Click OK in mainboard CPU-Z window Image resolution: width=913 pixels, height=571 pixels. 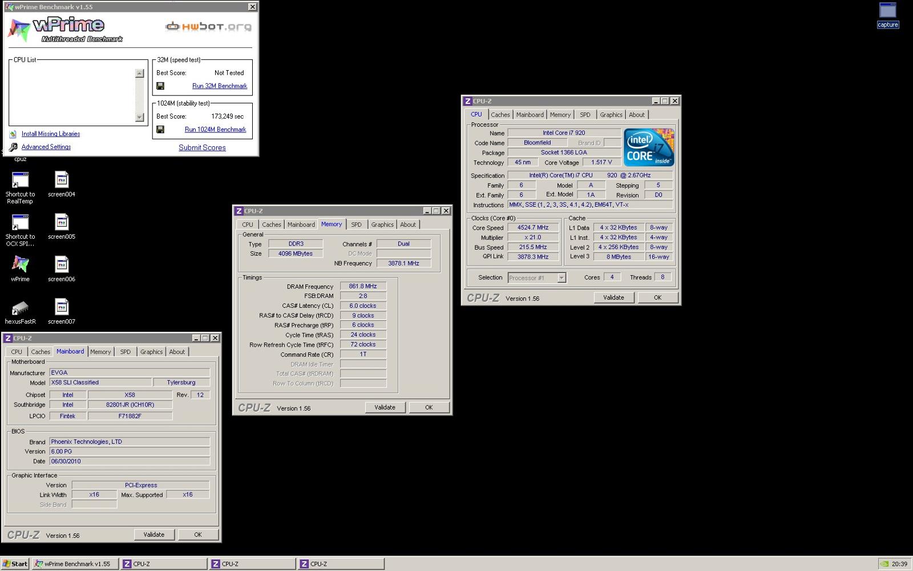pos(198,535)
